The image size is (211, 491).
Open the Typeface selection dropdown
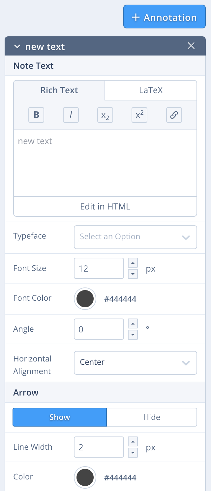click(135, 237)
